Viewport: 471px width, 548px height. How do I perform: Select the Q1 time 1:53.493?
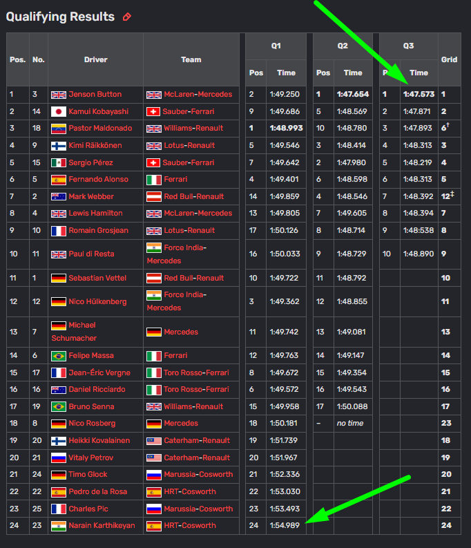pos(285,509)
